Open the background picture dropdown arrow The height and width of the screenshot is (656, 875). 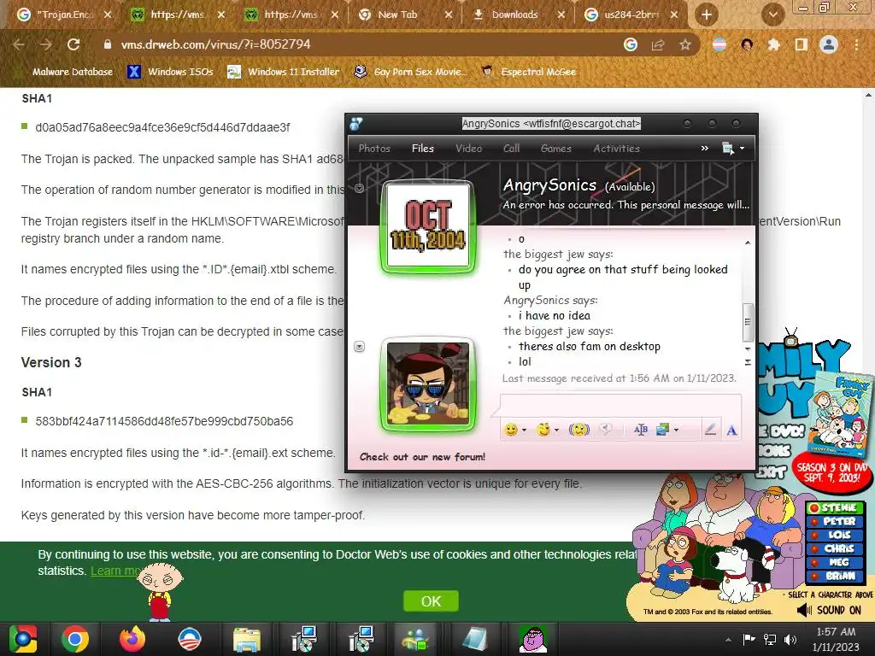(677, 430)
